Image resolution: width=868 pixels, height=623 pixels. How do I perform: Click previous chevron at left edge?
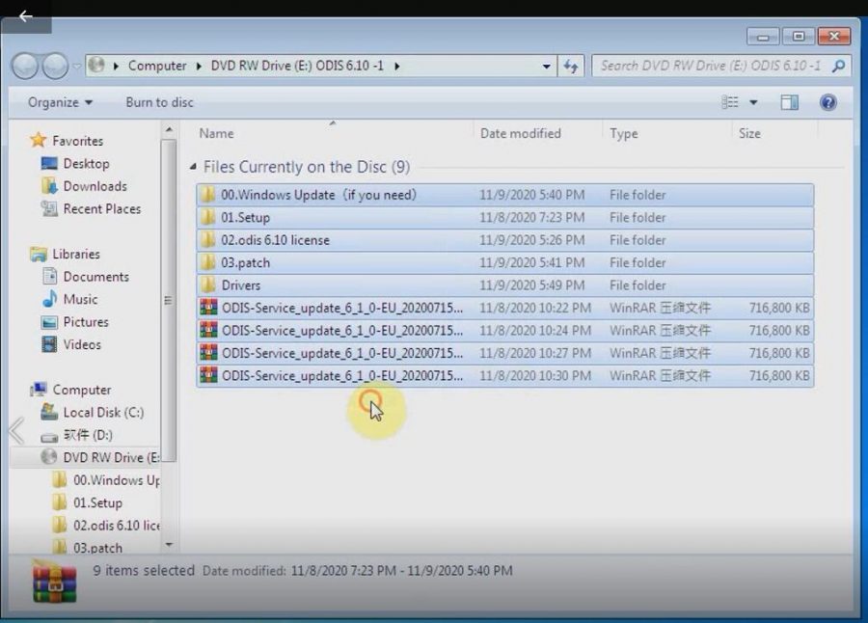pos(16,430)
